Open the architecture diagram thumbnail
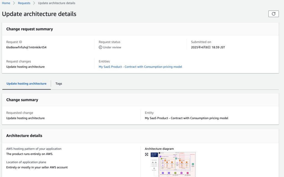 pos(177,164)
